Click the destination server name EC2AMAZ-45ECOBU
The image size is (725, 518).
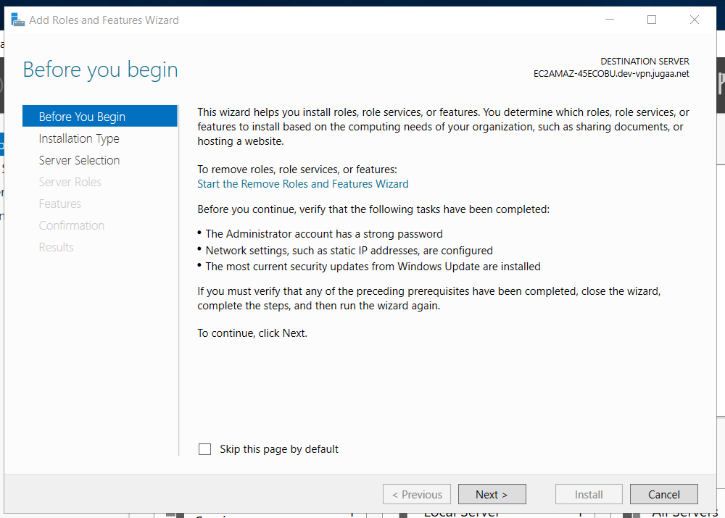tap(610, 74)
